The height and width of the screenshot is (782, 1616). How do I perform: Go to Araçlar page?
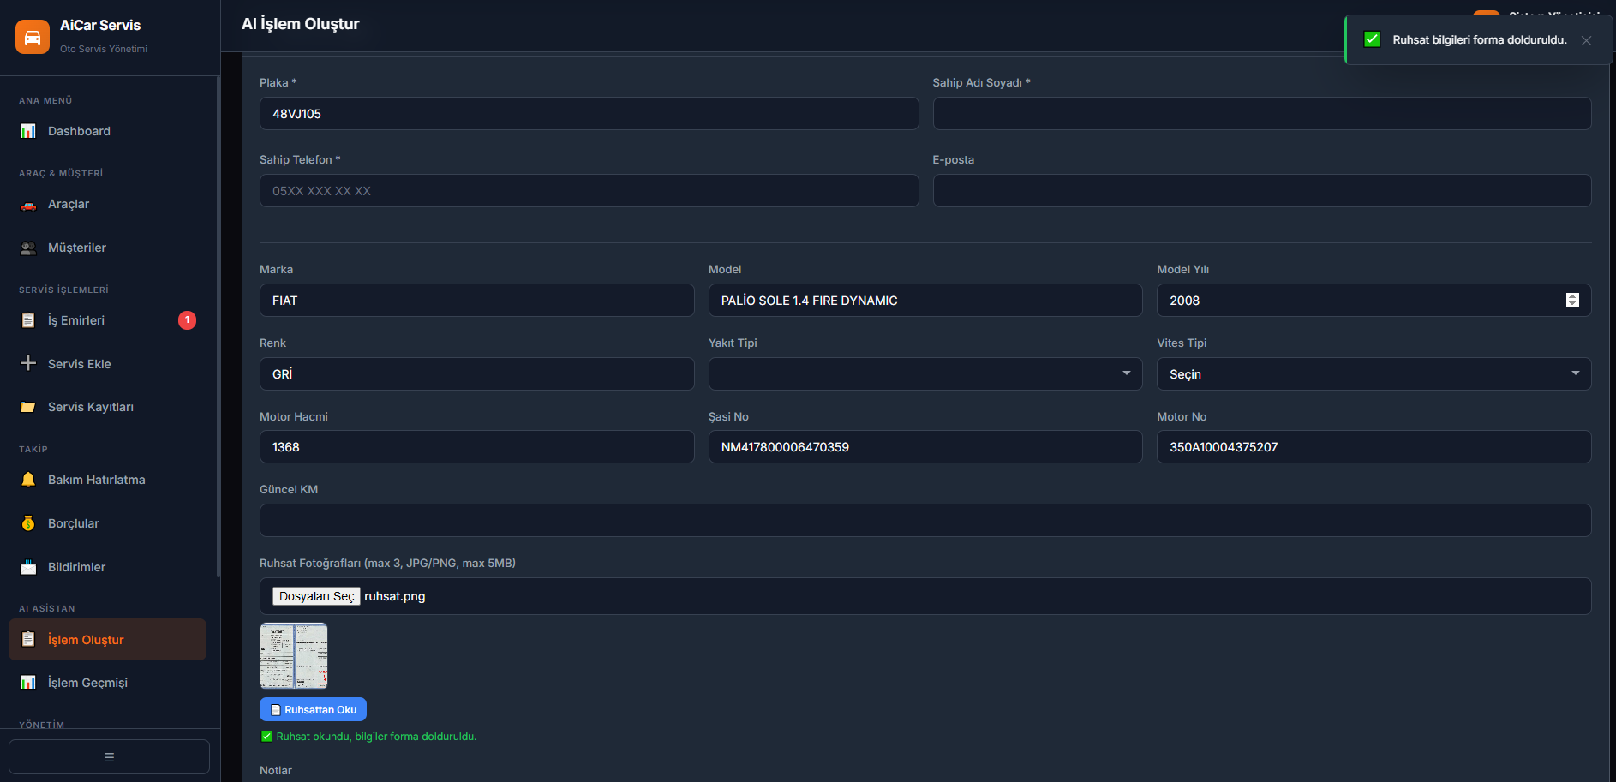click(x=107, y=204)
